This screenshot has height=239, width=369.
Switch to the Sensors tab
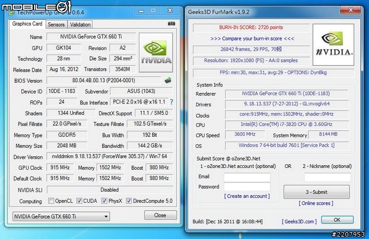(57, 24)
